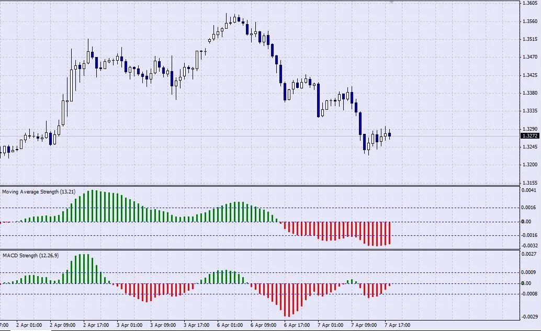Click the last candlestick on the price chart
This screenshot has height=331, width=541.
point(390,135)
